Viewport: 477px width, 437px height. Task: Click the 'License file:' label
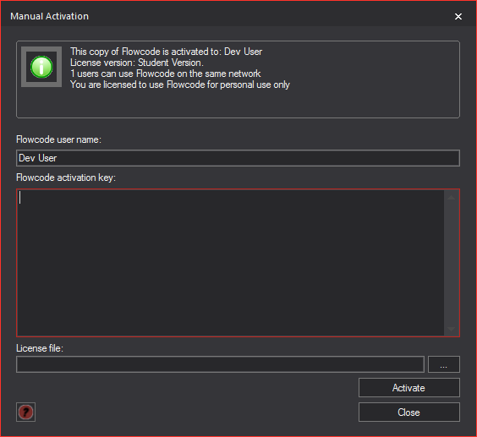[40, 348]
